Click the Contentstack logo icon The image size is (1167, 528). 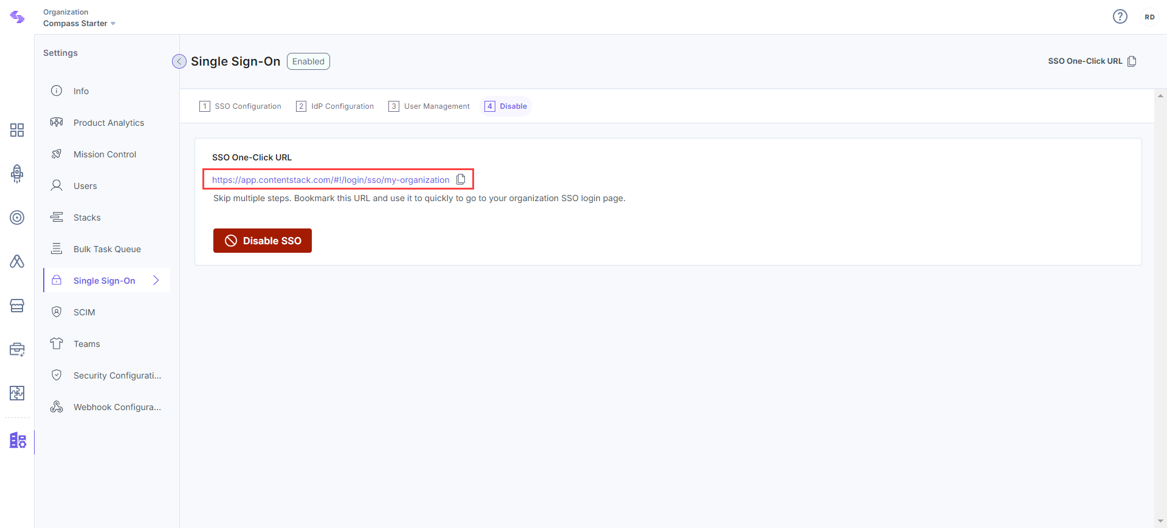pyautogui.click(x=17, y=17)
